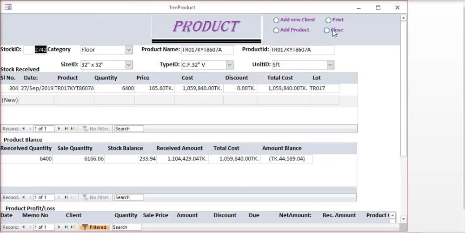The image size is (465, 233).
Task: Click the ProductId field
Action: [302, 50]
